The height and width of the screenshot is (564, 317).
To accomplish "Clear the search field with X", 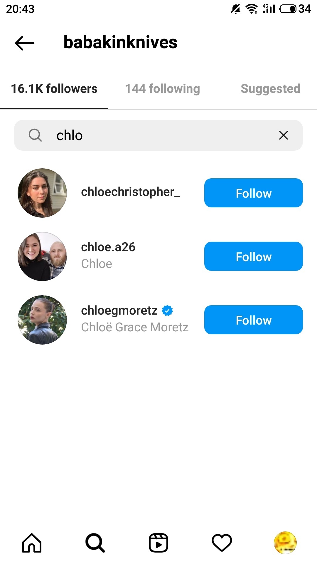I will click(x=283, y=135).
